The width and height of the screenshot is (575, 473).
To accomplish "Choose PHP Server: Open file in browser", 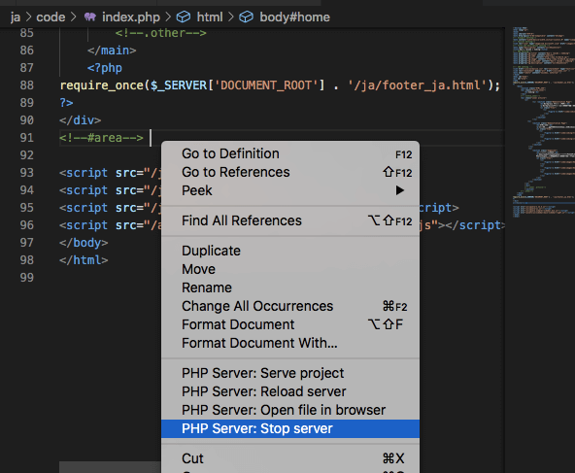I will point(290,410).
